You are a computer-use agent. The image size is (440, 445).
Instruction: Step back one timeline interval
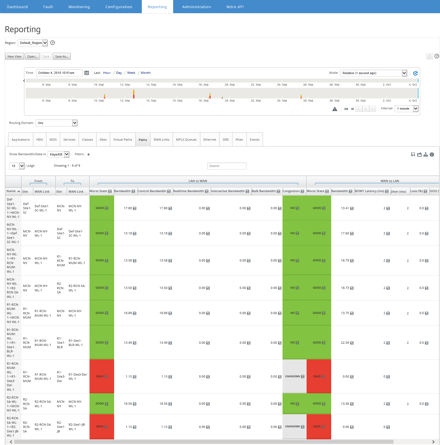[352, 109]
